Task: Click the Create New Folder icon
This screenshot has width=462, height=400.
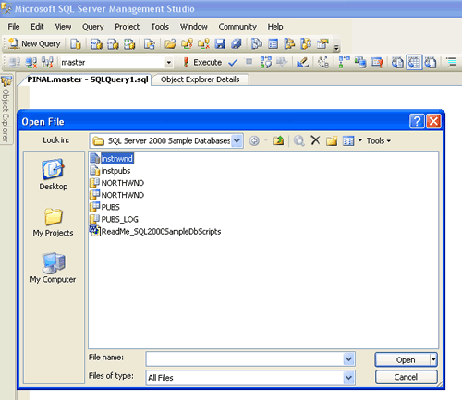Action: 332,140
